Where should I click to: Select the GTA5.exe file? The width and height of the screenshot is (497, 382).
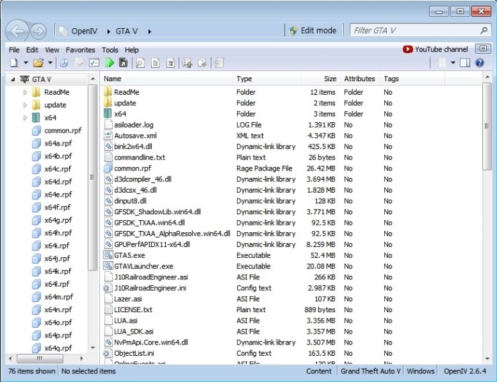(129, 255)
